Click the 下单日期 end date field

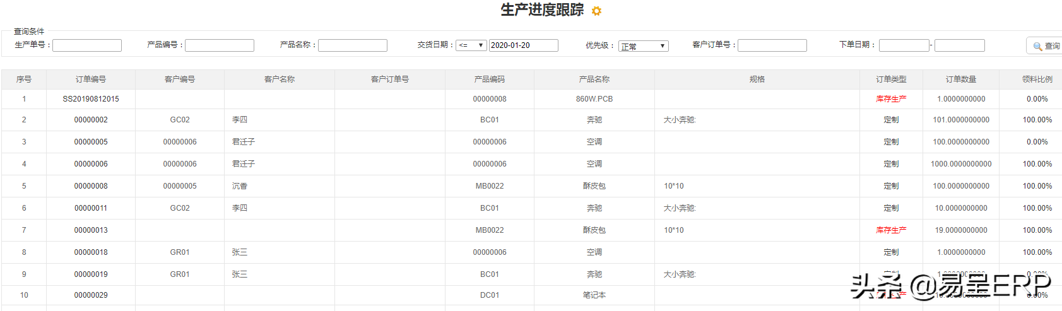coord(959,45)
